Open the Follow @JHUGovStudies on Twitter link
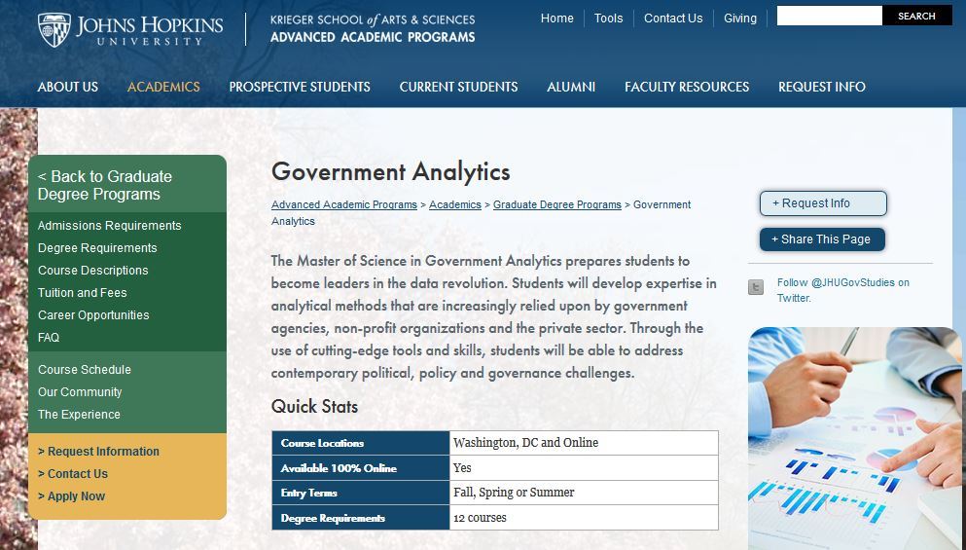Viewport: 966px width, 550px height. pyautogui.click(x=842, y=290)
